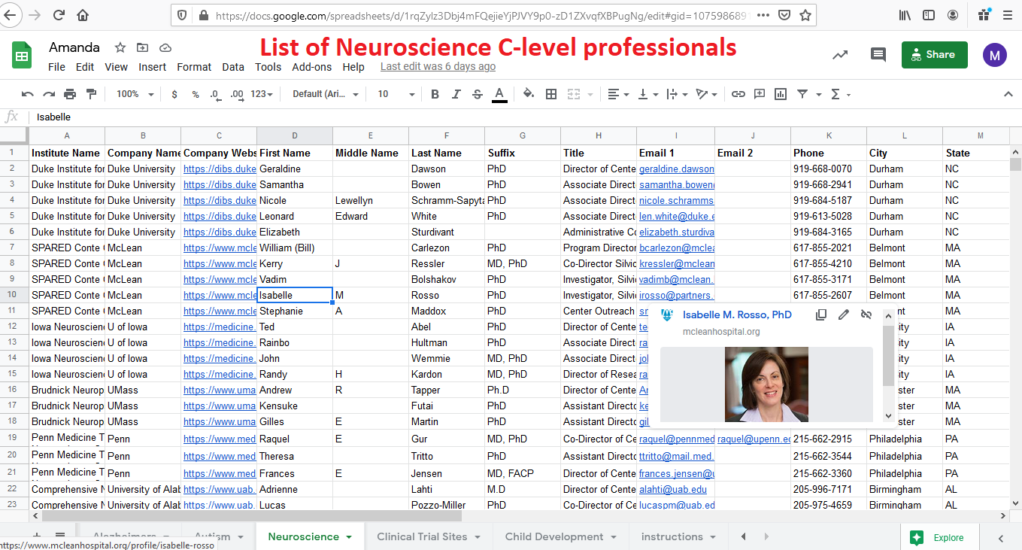Switch to the Clinical Trial Sites sheet tab

422,536
